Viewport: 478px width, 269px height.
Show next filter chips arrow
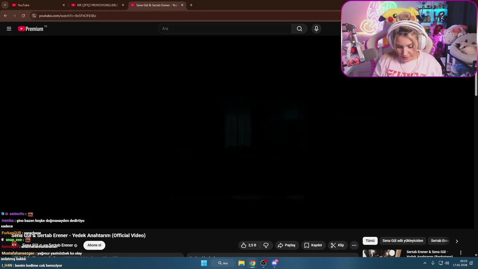[x=457, y=241]
